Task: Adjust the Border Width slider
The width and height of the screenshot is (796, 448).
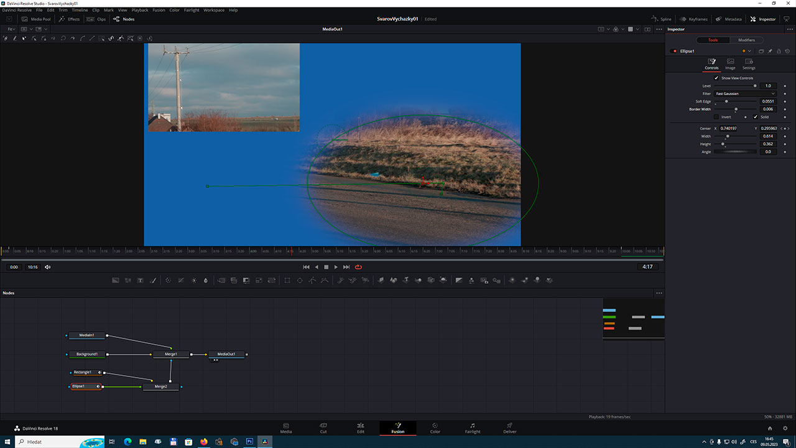Action: coord(735,109)
